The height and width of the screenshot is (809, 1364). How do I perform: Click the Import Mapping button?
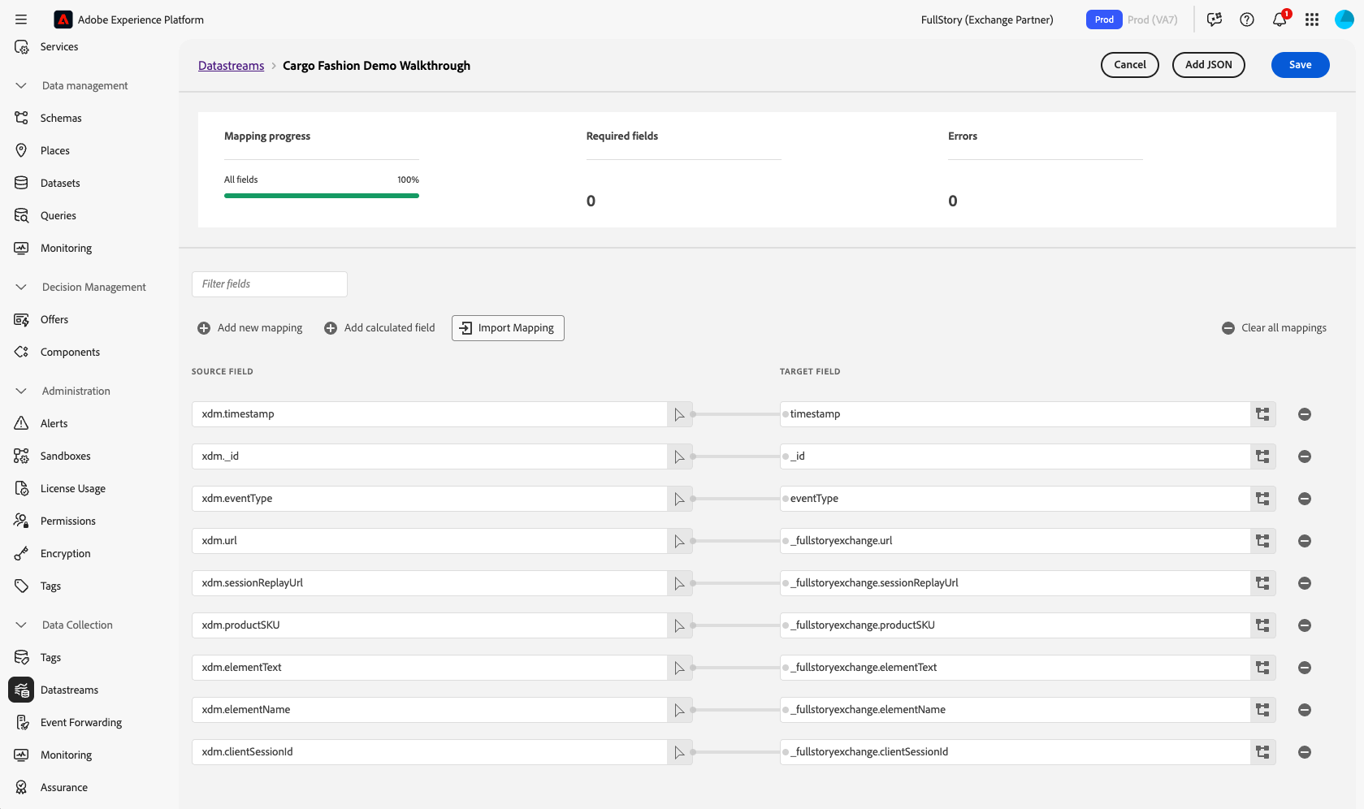click(x=508, y=328)
